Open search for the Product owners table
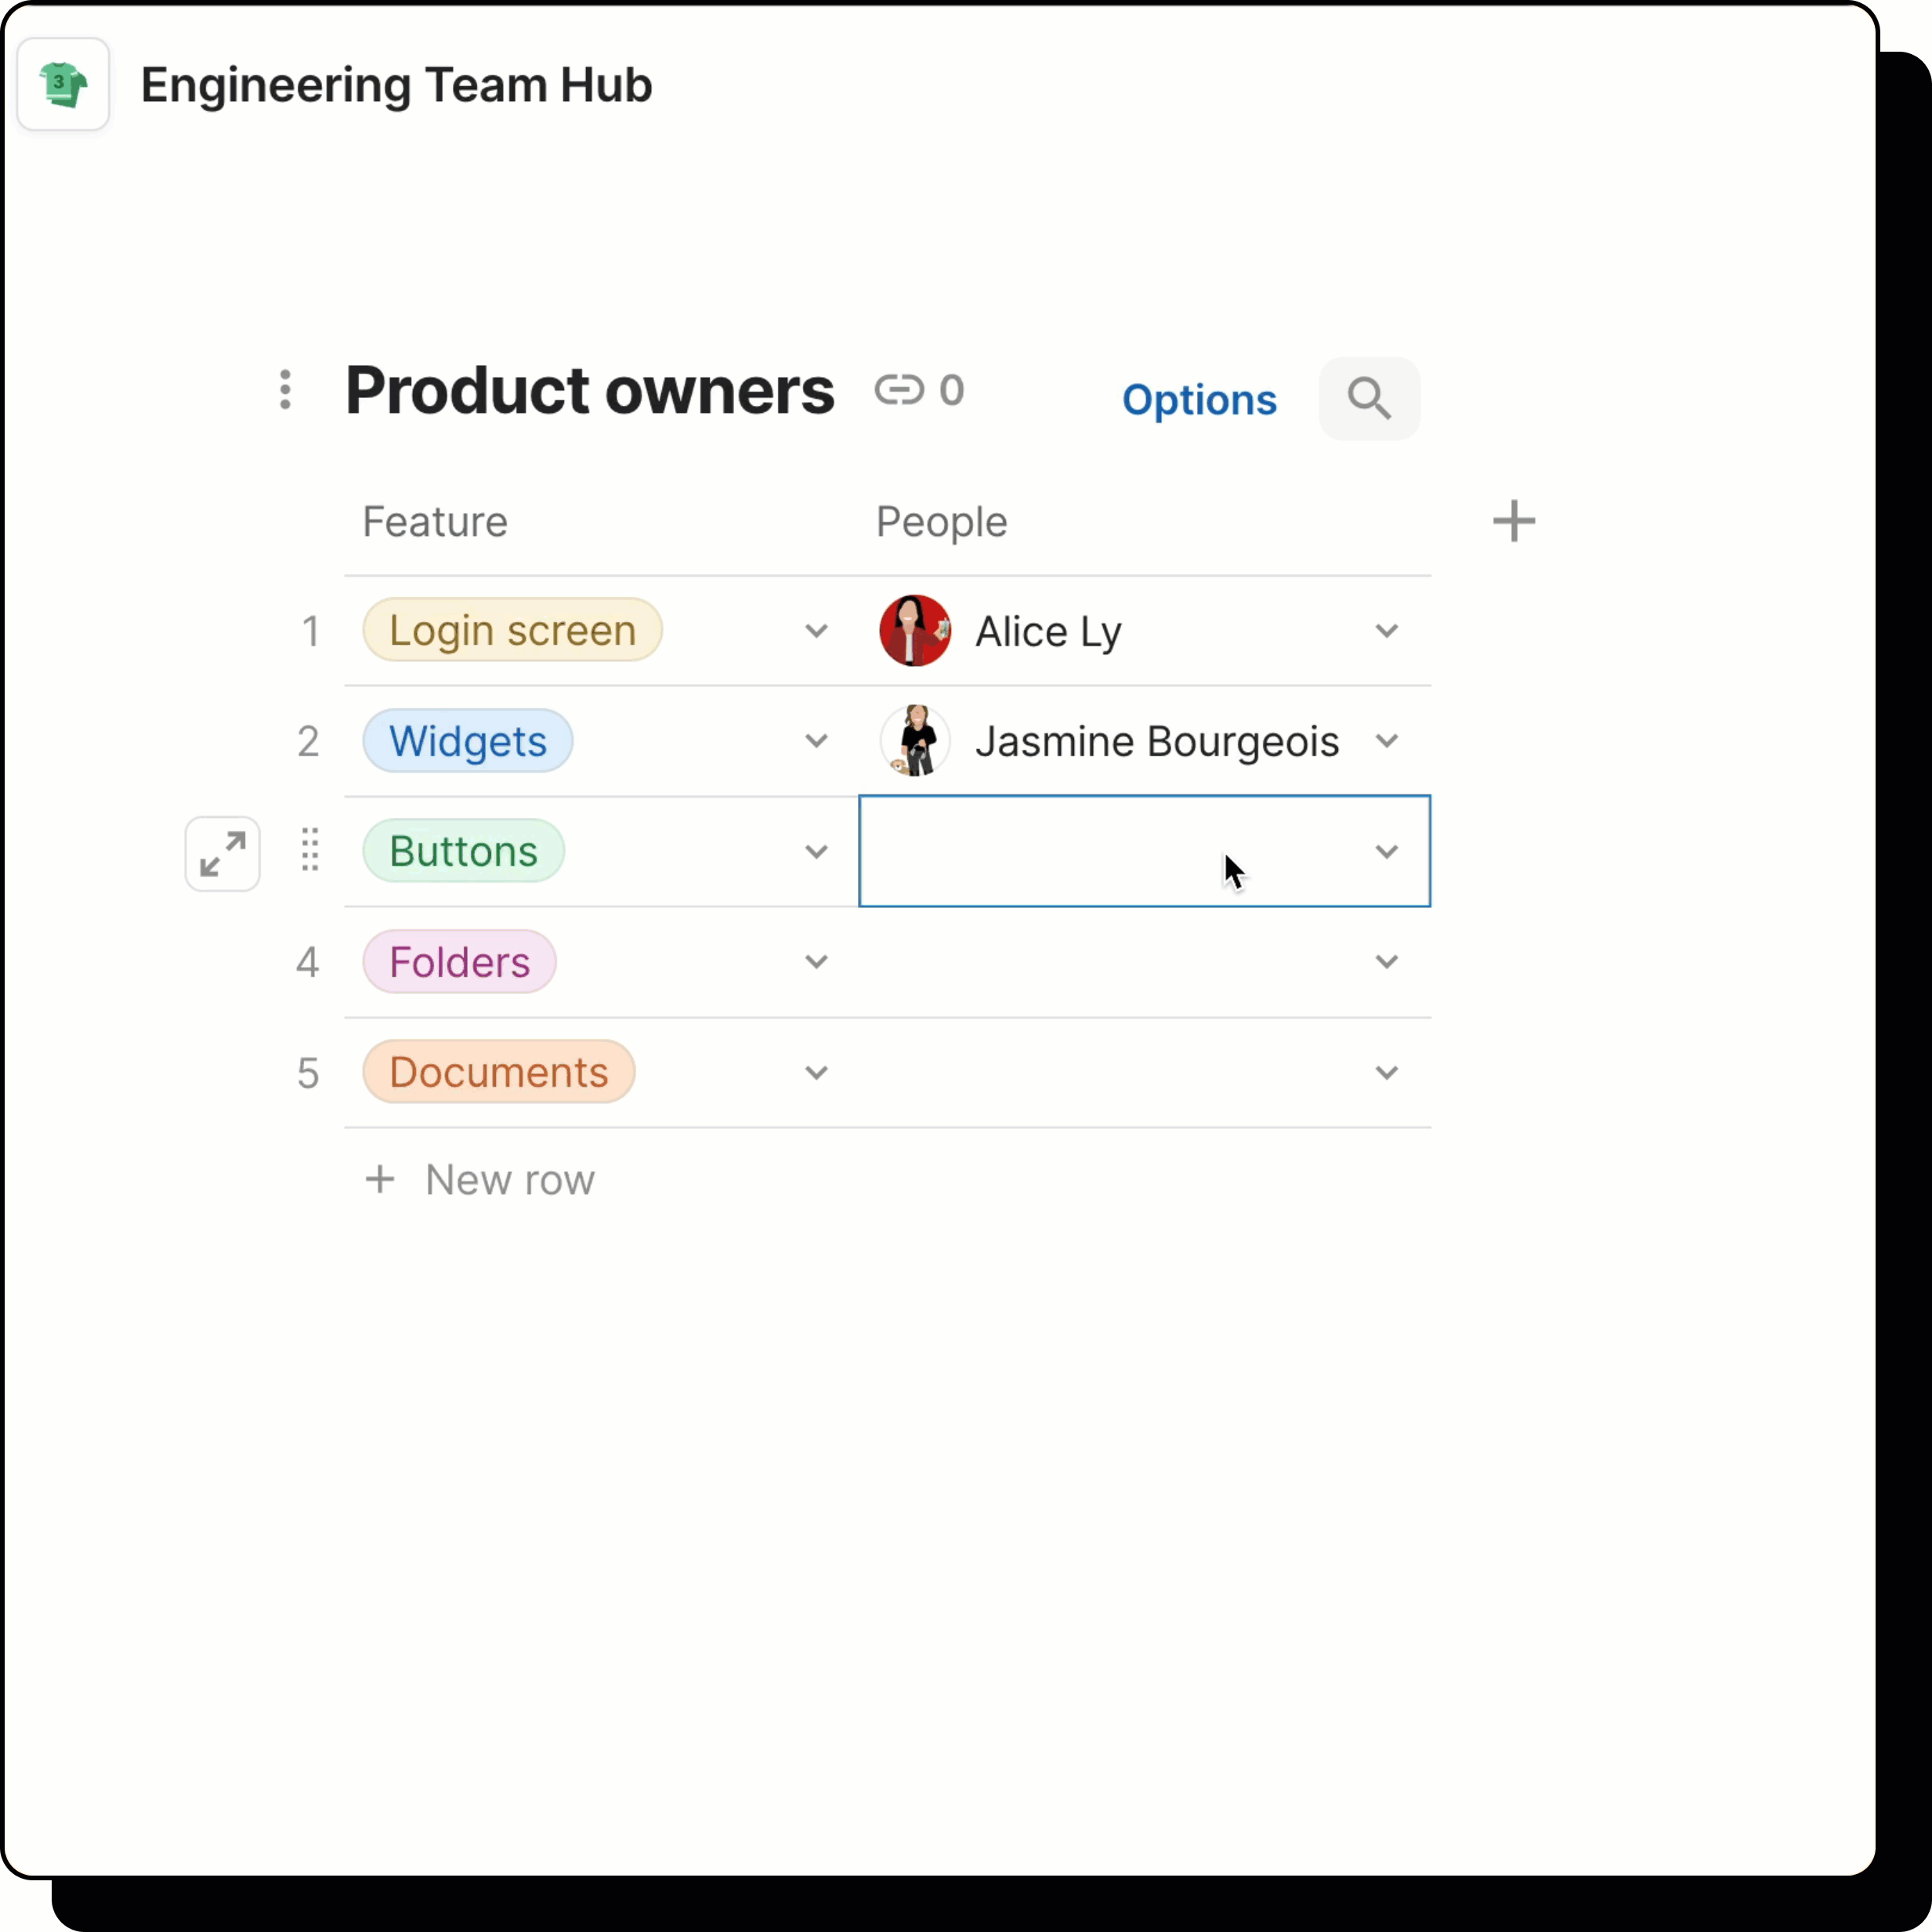 pyautogui.click(x=1369, y=398)
